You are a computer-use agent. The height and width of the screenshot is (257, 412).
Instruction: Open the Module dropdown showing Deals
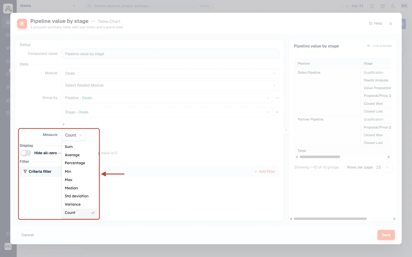(x=170, y=73)
